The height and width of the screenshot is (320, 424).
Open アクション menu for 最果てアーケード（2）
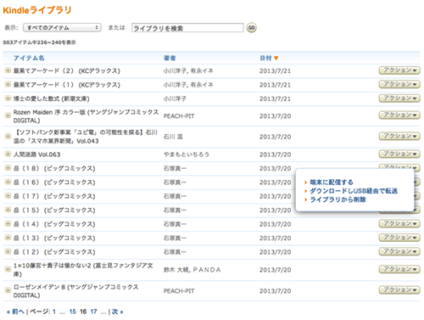point(399,70)
